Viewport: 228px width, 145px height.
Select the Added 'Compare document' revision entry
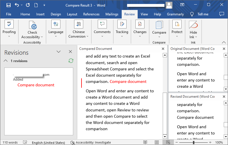pos(36,85)
